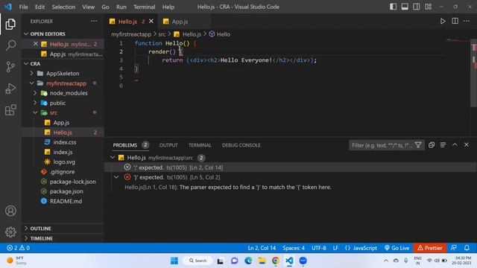Open the Edit menu

tap(40, 7)
